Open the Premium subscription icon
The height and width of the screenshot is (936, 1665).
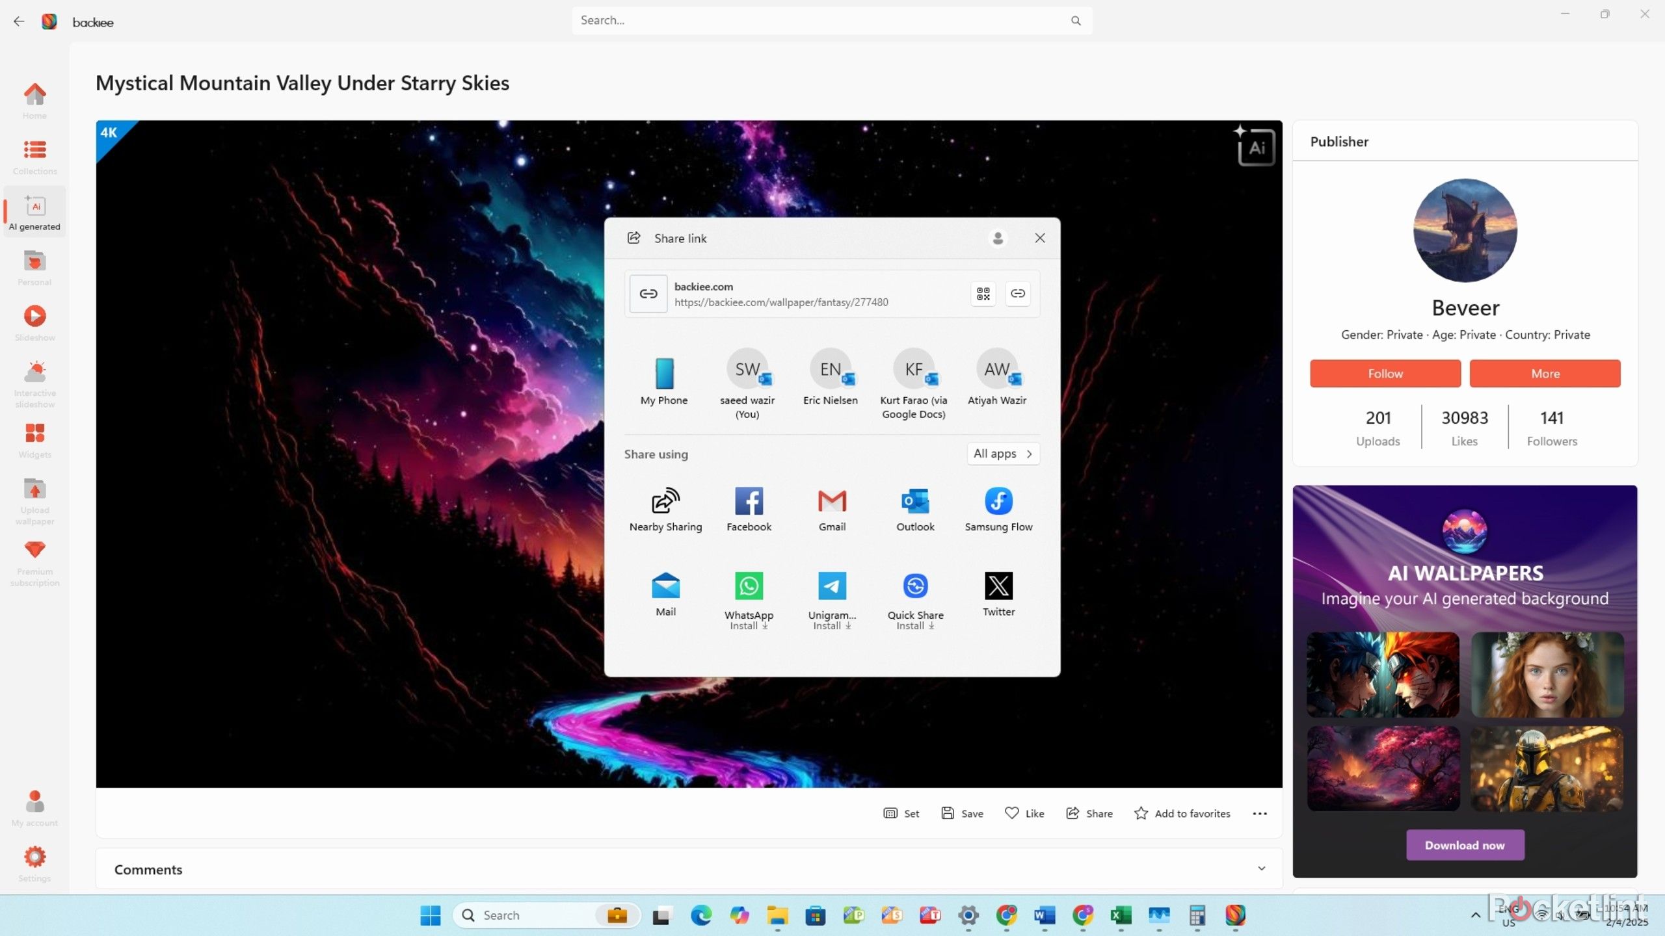34,550
